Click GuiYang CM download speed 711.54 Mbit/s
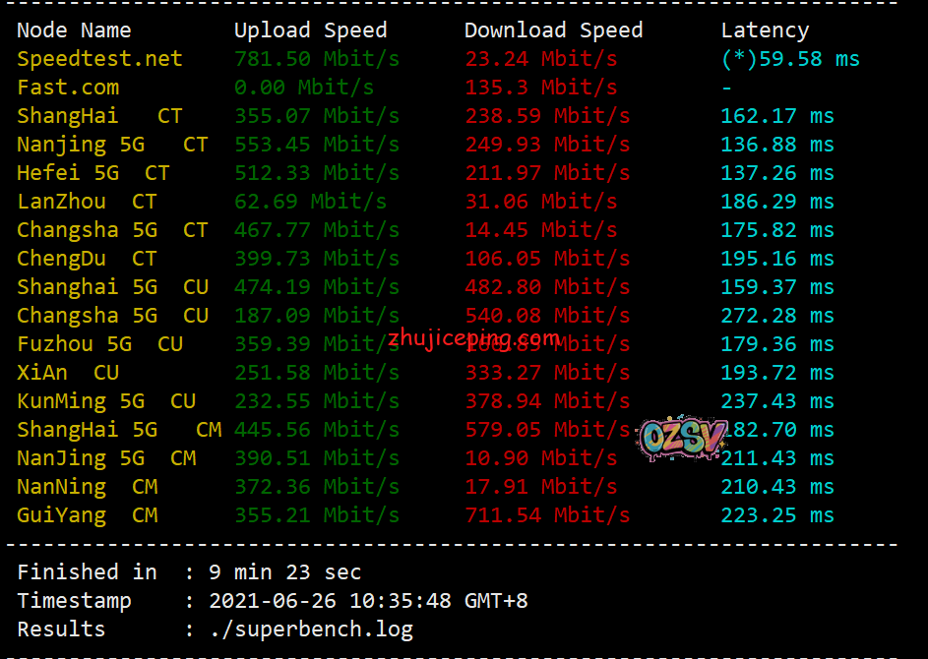Viewport: 928px width, 659px height. pos(547,515)
